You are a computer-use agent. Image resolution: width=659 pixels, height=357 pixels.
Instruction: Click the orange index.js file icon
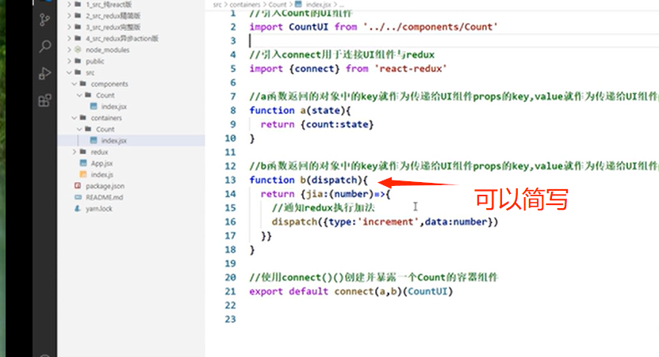[x=83, y=174]
